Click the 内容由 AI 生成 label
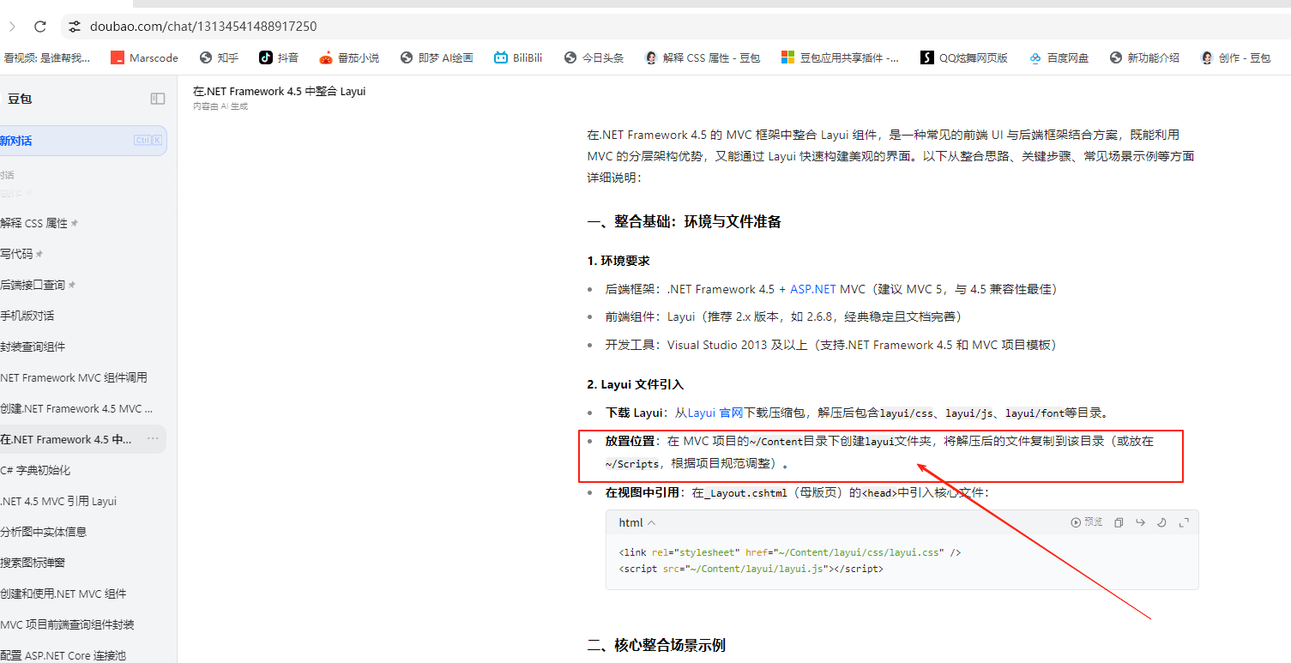The width and height of the screenshot is (1291, 663). coord(220,106)
